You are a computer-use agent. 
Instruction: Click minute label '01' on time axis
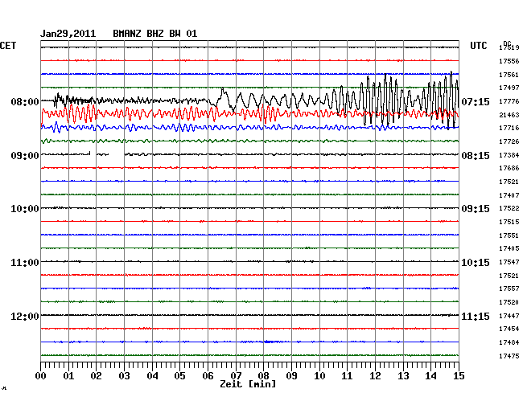point(68,376)
